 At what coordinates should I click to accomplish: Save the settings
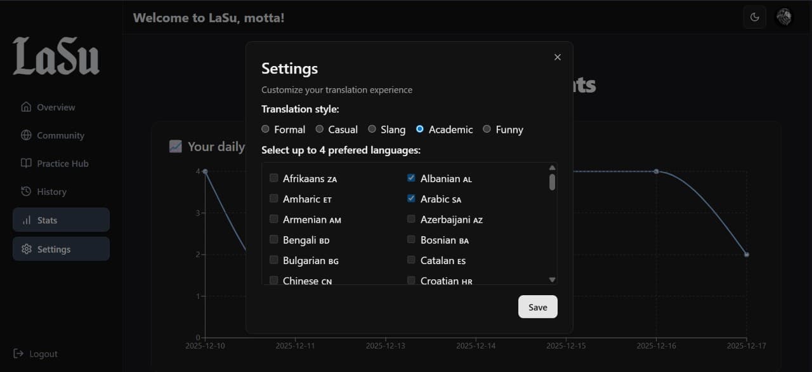pyautogui.click(x=537, y=307)
